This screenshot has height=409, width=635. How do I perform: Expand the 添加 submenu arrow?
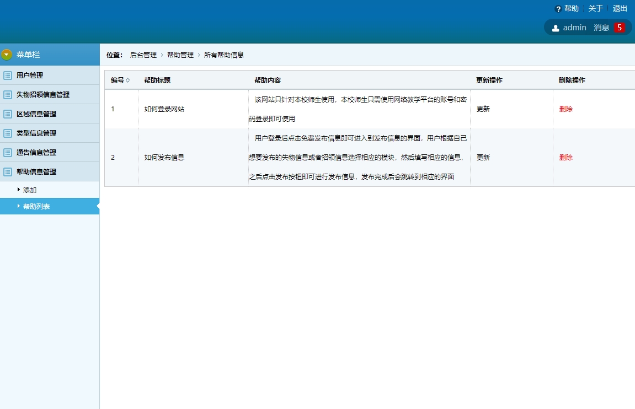point(18,190)
